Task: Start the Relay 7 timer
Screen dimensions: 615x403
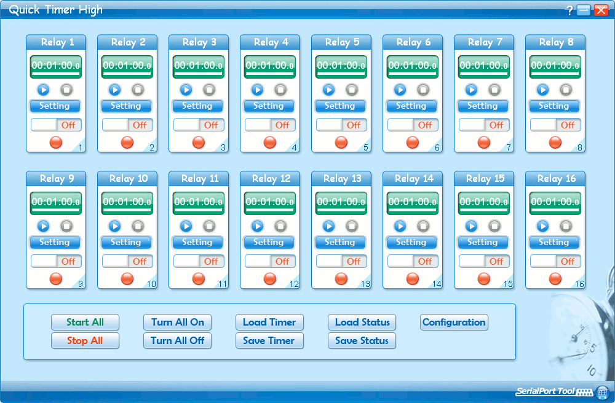Action: point(472,90)
